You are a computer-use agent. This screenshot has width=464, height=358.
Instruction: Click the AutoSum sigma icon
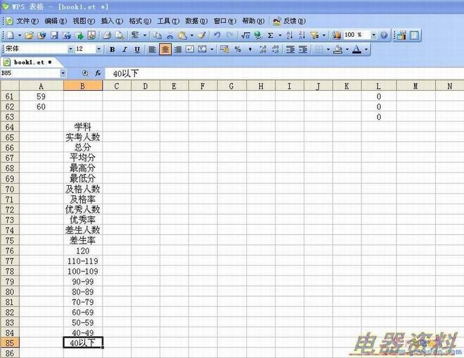[271, 36]
